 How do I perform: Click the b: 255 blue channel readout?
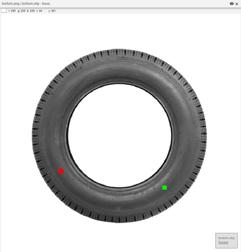coord(31,11)
